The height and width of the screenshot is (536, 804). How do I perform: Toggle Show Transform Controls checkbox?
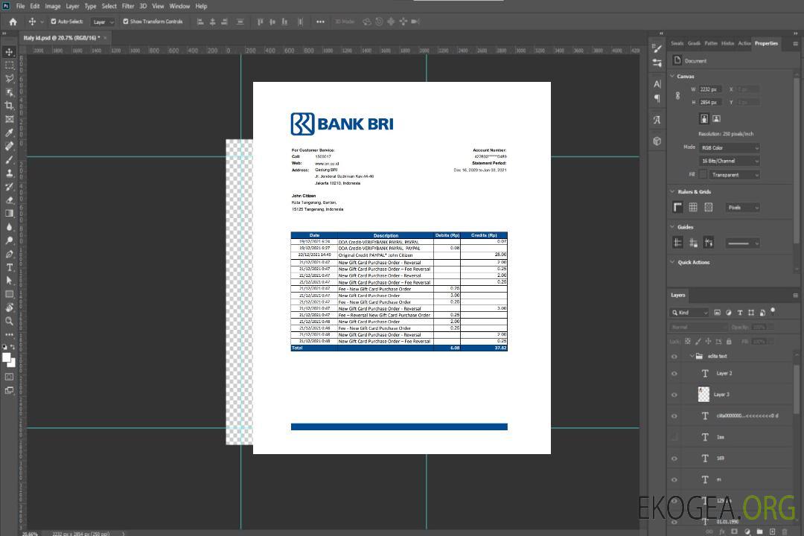pyautogui.click(x=126, y=22)
